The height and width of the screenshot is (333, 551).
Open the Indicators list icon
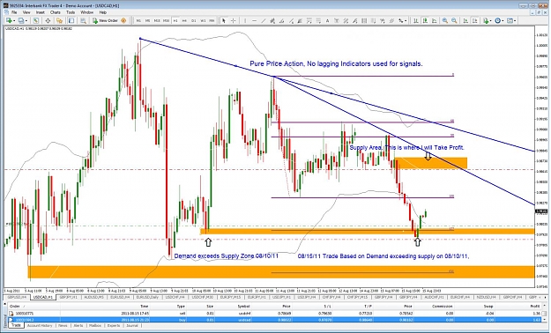click(485, 21)
